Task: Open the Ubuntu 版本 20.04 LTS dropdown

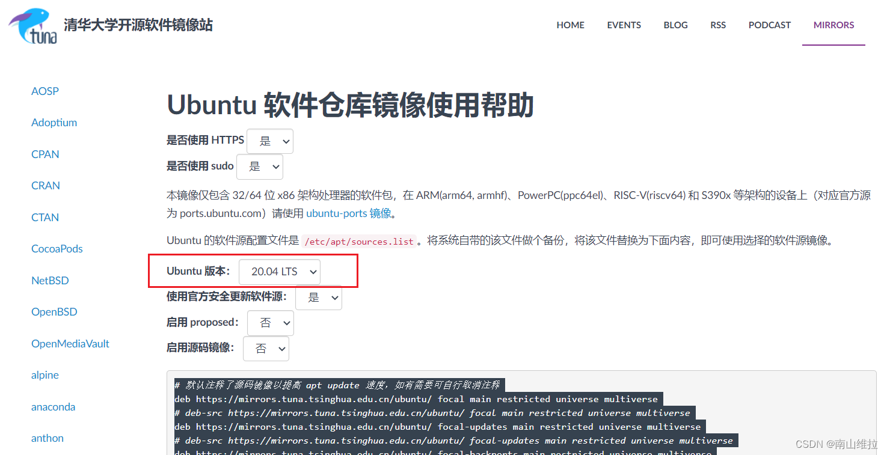Action: [x=280, y=272]
